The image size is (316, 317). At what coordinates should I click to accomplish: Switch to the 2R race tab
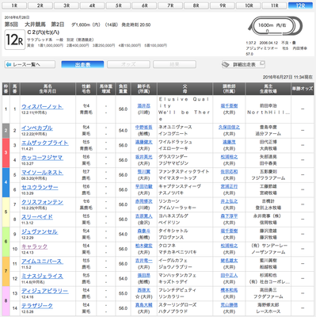[40, 6]
